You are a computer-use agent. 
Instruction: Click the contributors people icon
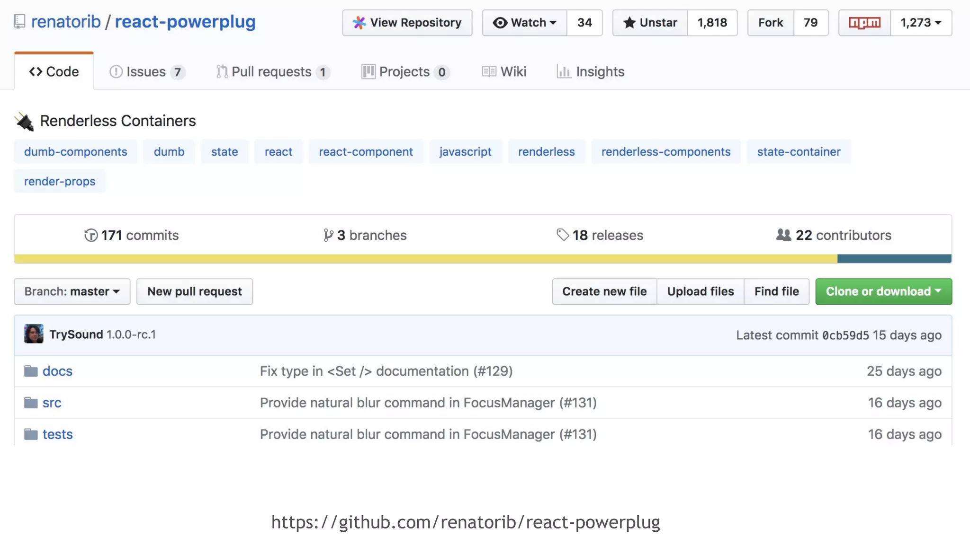pyautogui.click(x=784, y=235)
